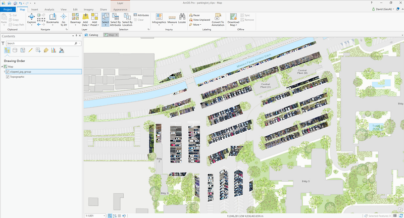Open the Imagery ribbon tab
Image resolution: width=404 pixels, height=218 pixels.
click(x=88, y=9)
